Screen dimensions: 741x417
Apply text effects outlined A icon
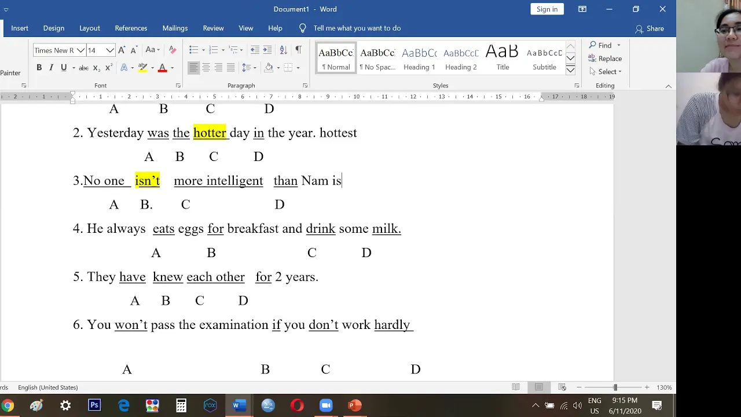(124, 68)
